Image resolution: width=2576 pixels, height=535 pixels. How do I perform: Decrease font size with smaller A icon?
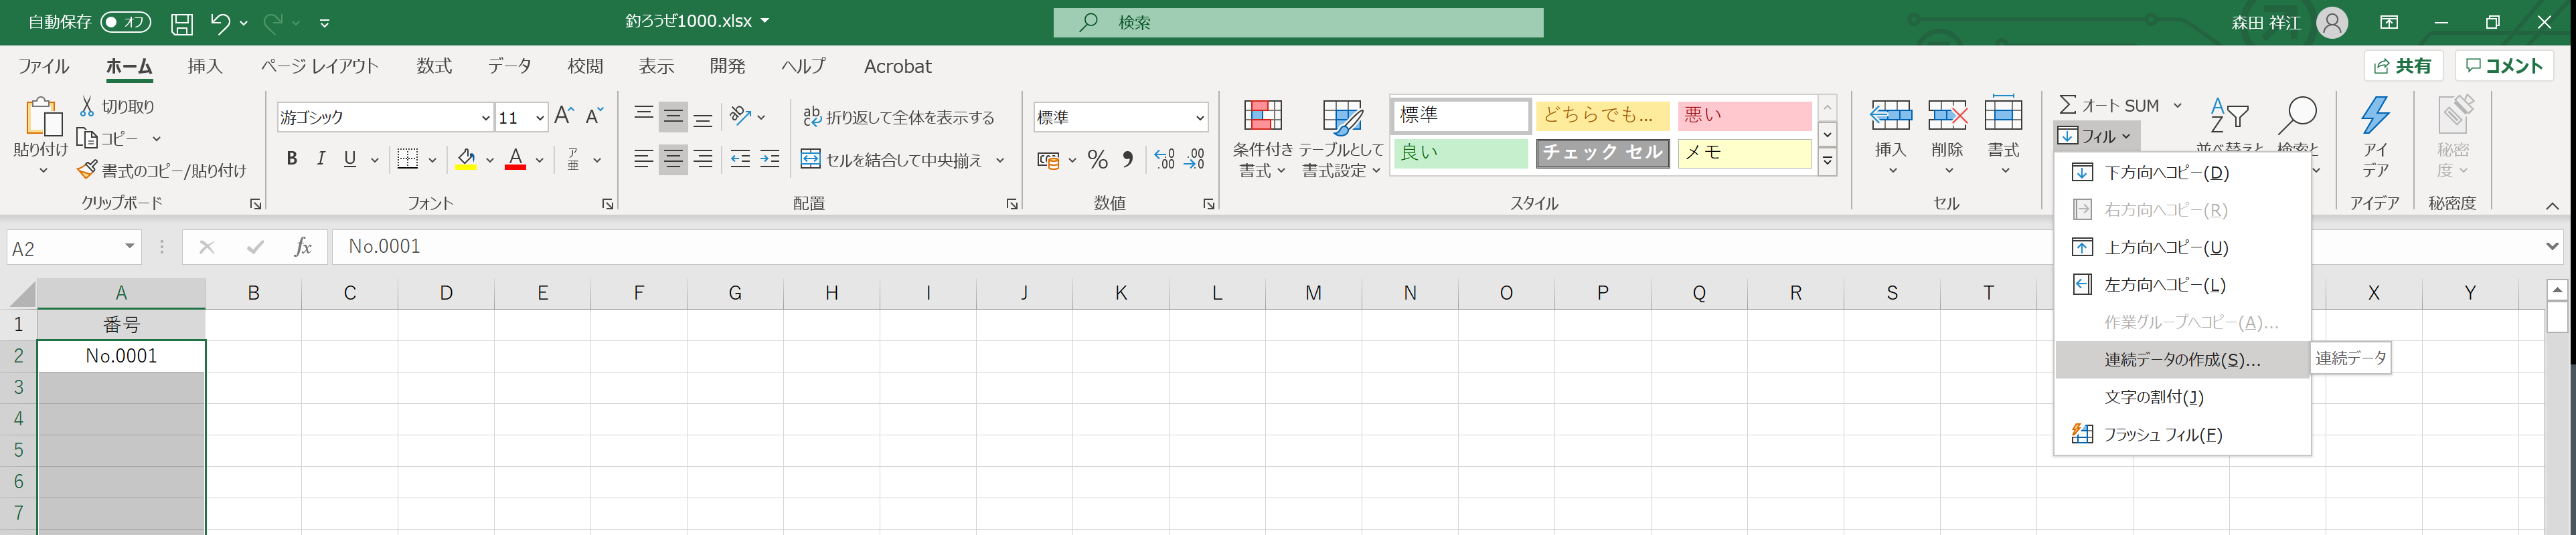[x=594, y=116]
